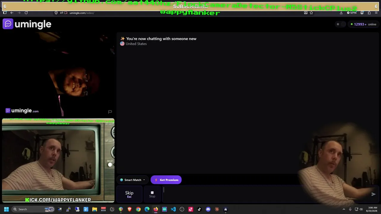The image size is (381, 214).
Task: Open Microsoft Edge from the taskbar
Action: [147, 209]
